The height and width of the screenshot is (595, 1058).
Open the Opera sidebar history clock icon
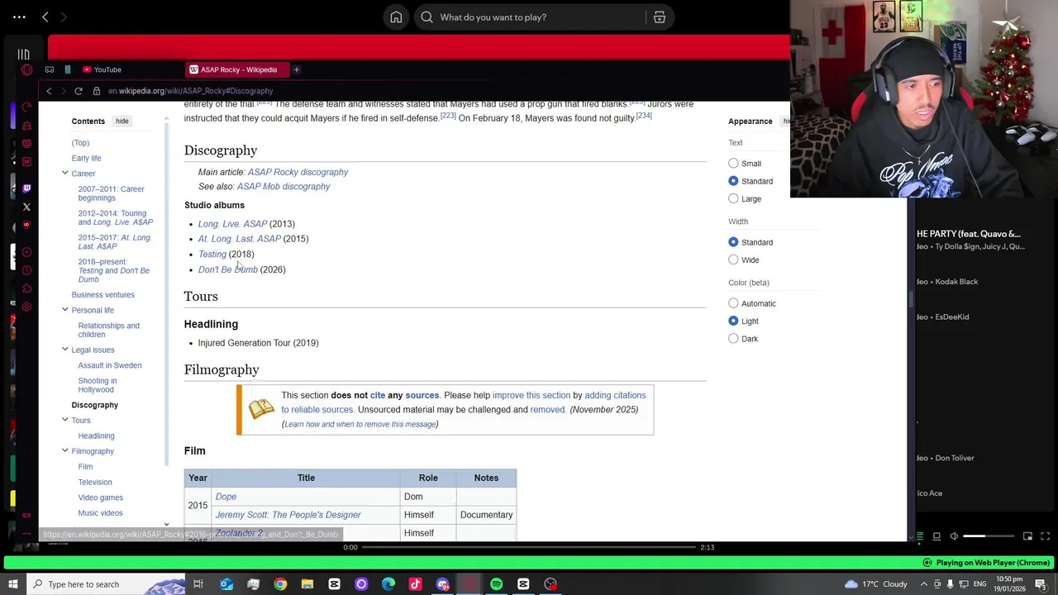click(27, 270)
